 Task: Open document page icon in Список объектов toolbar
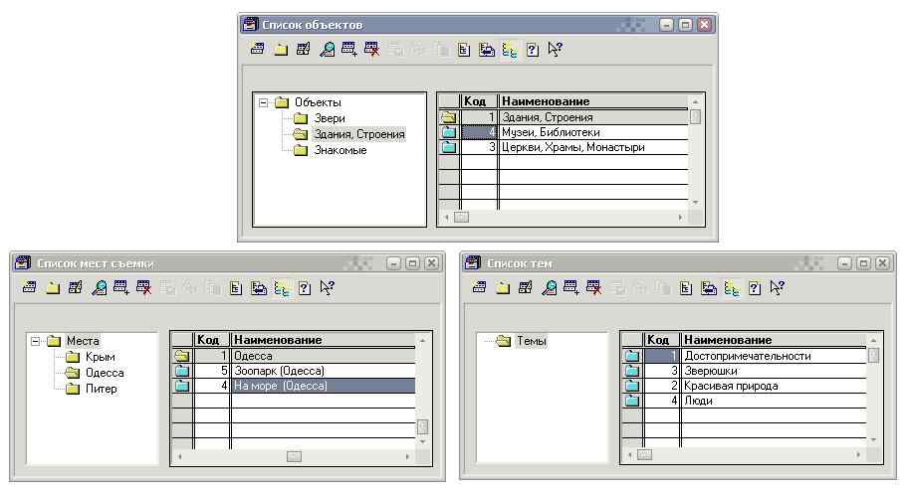[463, 50]
